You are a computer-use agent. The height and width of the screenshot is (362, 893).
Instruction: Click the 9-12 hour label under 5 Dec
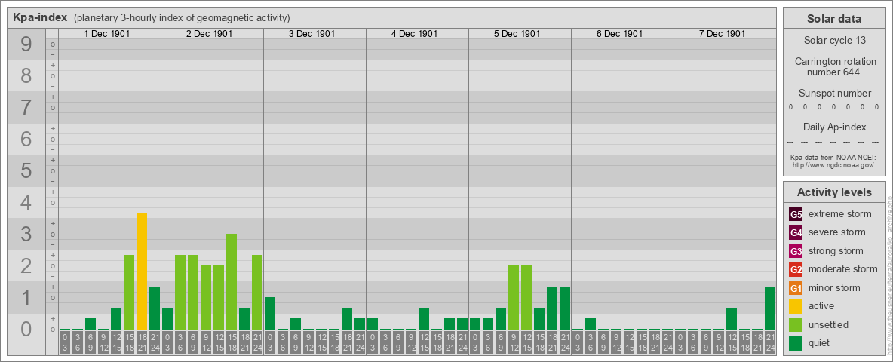coord(513,342)
